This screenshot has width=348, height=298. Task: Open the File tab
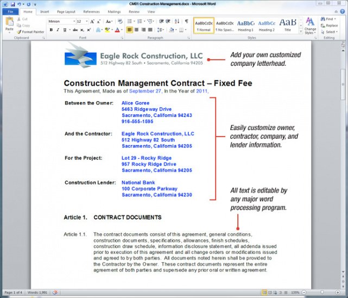(10, 11)
